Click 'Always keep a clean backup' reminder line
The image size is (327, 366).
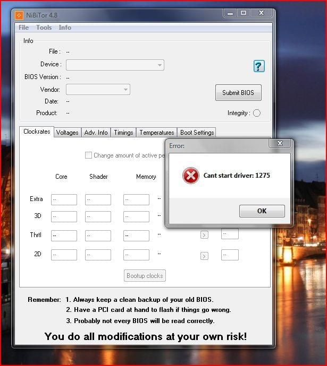pyautogui.click(x=139, y=300)
